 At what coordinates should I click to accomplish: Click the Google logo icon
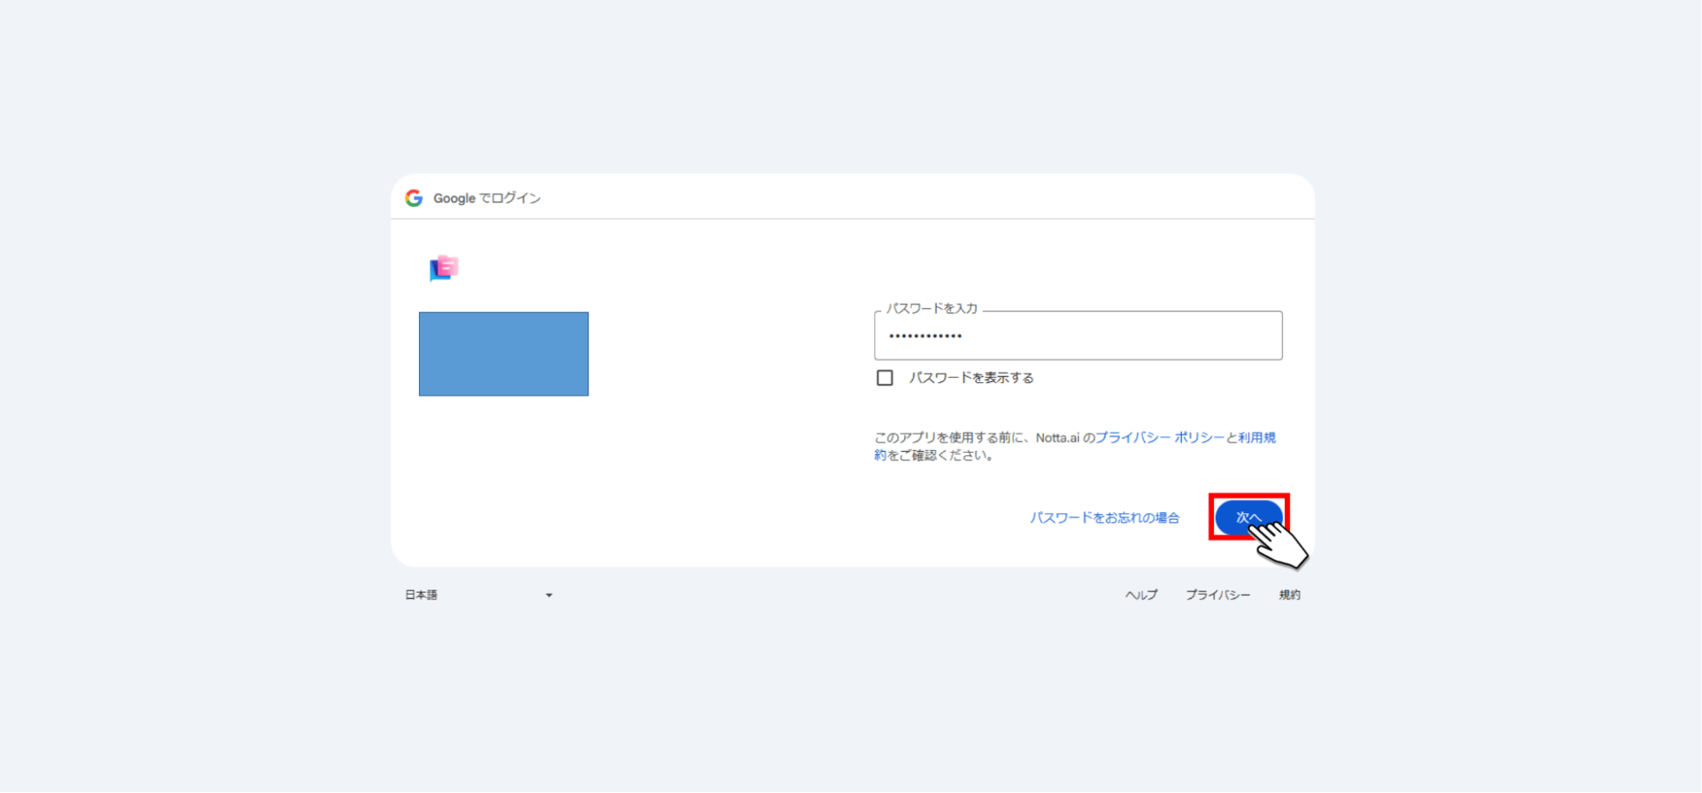414,198
